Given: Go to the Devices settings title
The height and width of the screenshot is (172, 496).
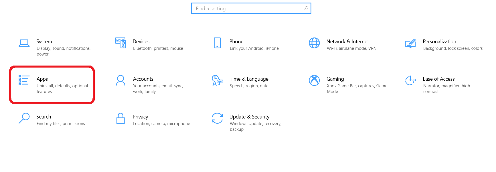Looking at the screenshot, I should pos(141,41).
